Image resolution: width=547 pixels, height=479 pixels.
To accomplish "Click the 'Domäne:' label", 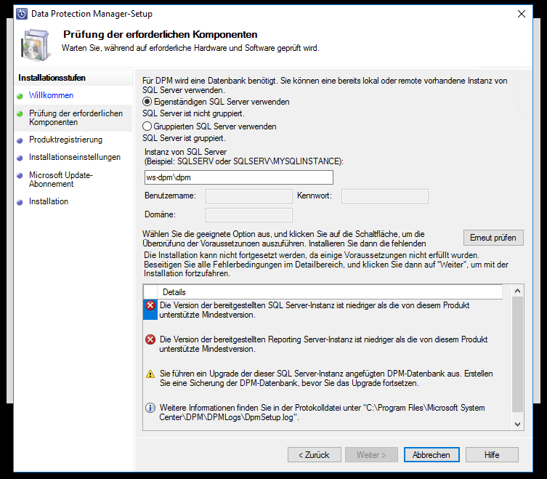I will (160, 214).
